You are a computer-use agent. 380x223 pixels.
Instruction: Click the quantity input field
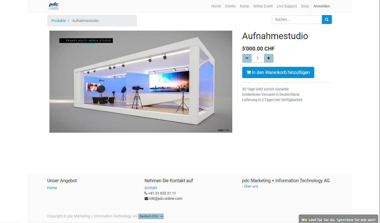[258, 58]
